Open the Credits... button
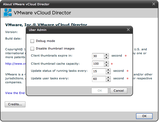Screen dimensions: 159x122 coord(15,104)
